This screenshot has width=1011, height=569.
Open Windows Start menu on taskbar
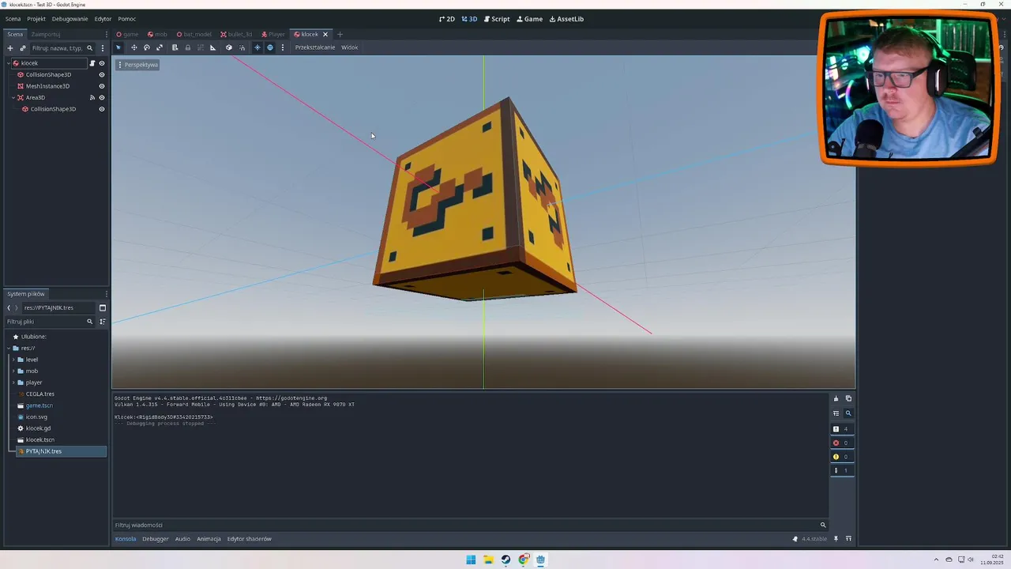(x=471, y=560)
